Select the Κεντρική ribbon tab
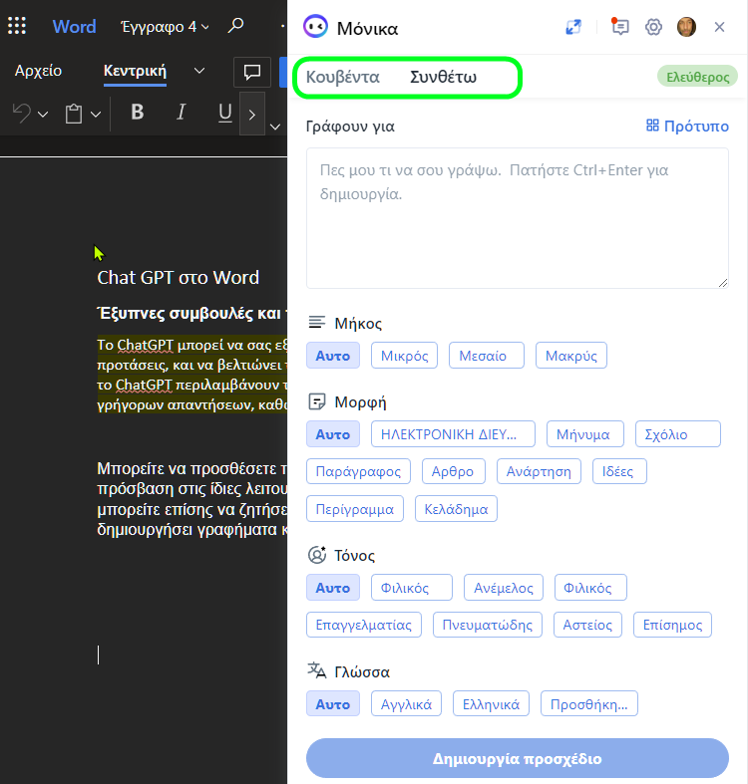This screenshot has height=784, width=748. click(135, 71)
